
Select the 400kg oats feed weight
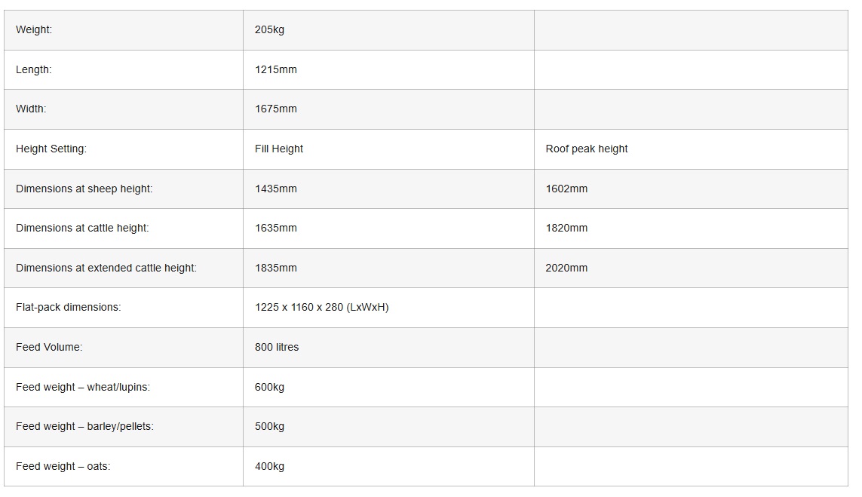click(x=269, y=467)
